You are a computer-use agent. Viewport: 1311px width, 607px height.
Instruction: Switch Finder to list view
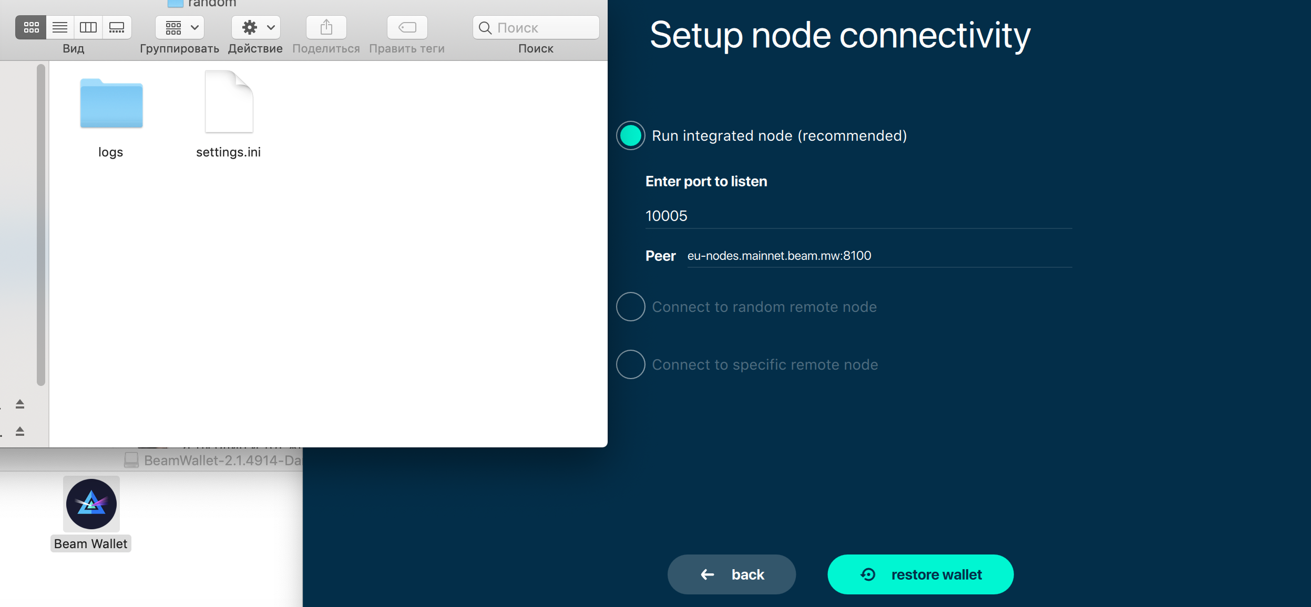pyautogui.click(x=60, y=27)
